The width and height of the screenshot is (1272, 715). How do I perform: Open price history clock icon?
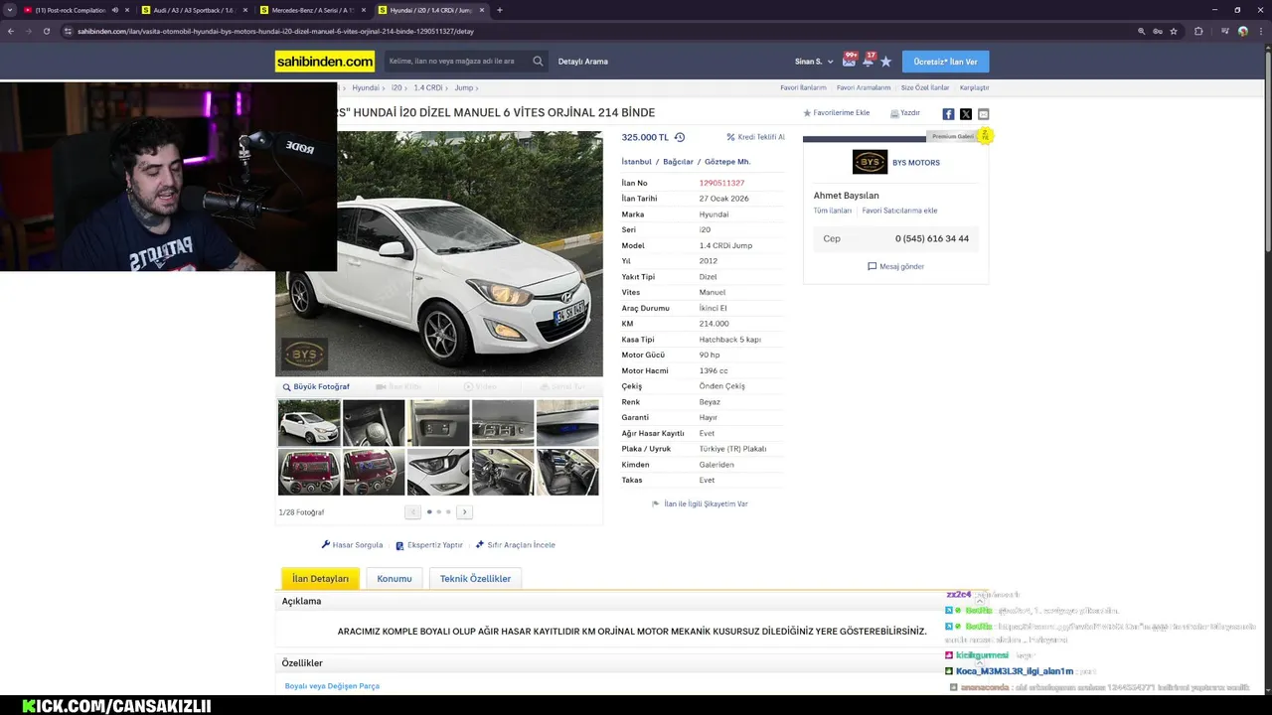680,137
